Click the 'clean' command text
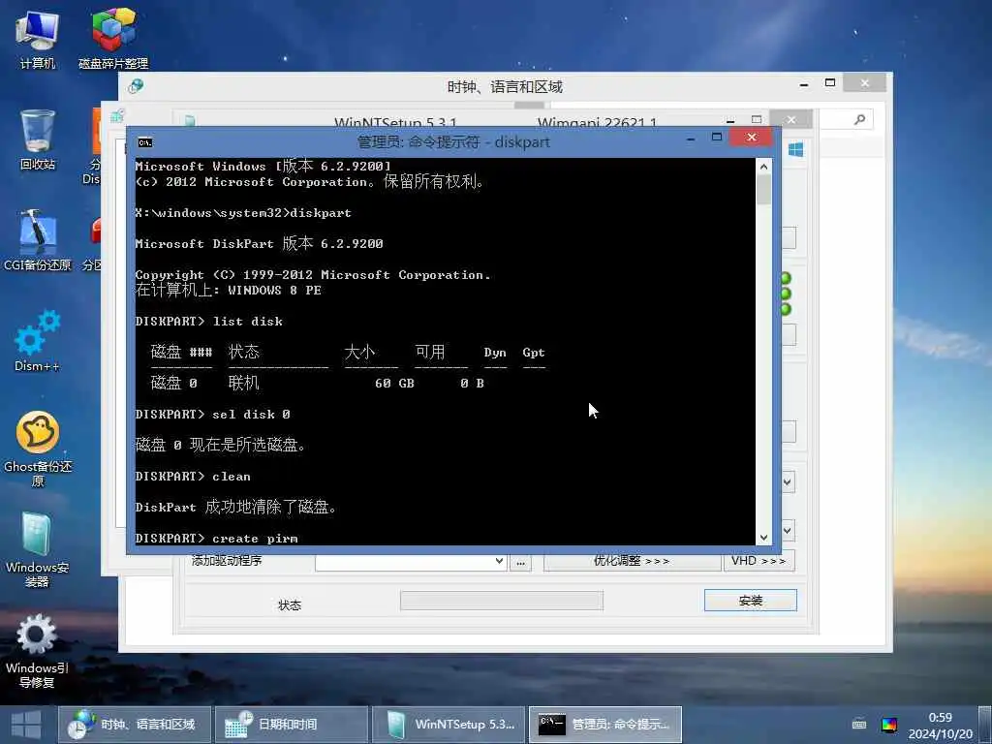Image resolution: width=992 pixels, height=744 pixels. click(232, 477)
